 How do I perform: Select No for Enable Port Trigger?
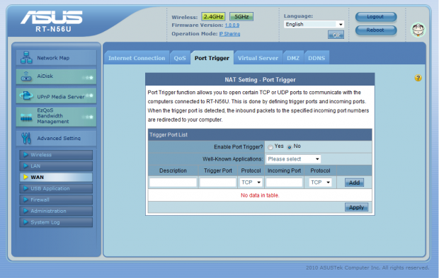[x=290, y=147]
